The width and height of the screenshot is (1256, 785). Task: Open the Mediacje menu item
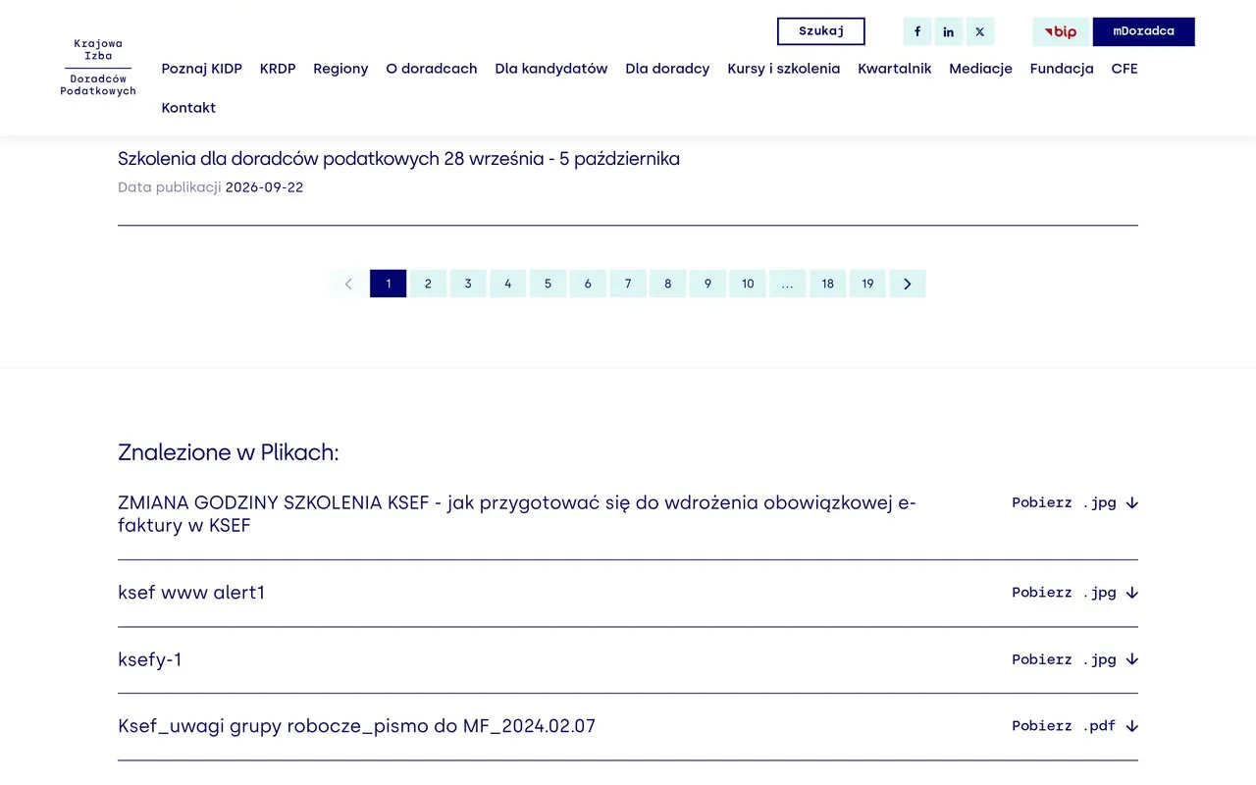980,69
